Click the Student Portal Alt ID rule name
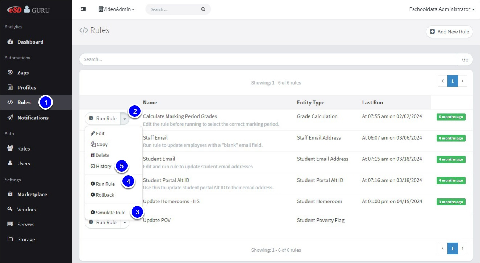 point(166,180)
